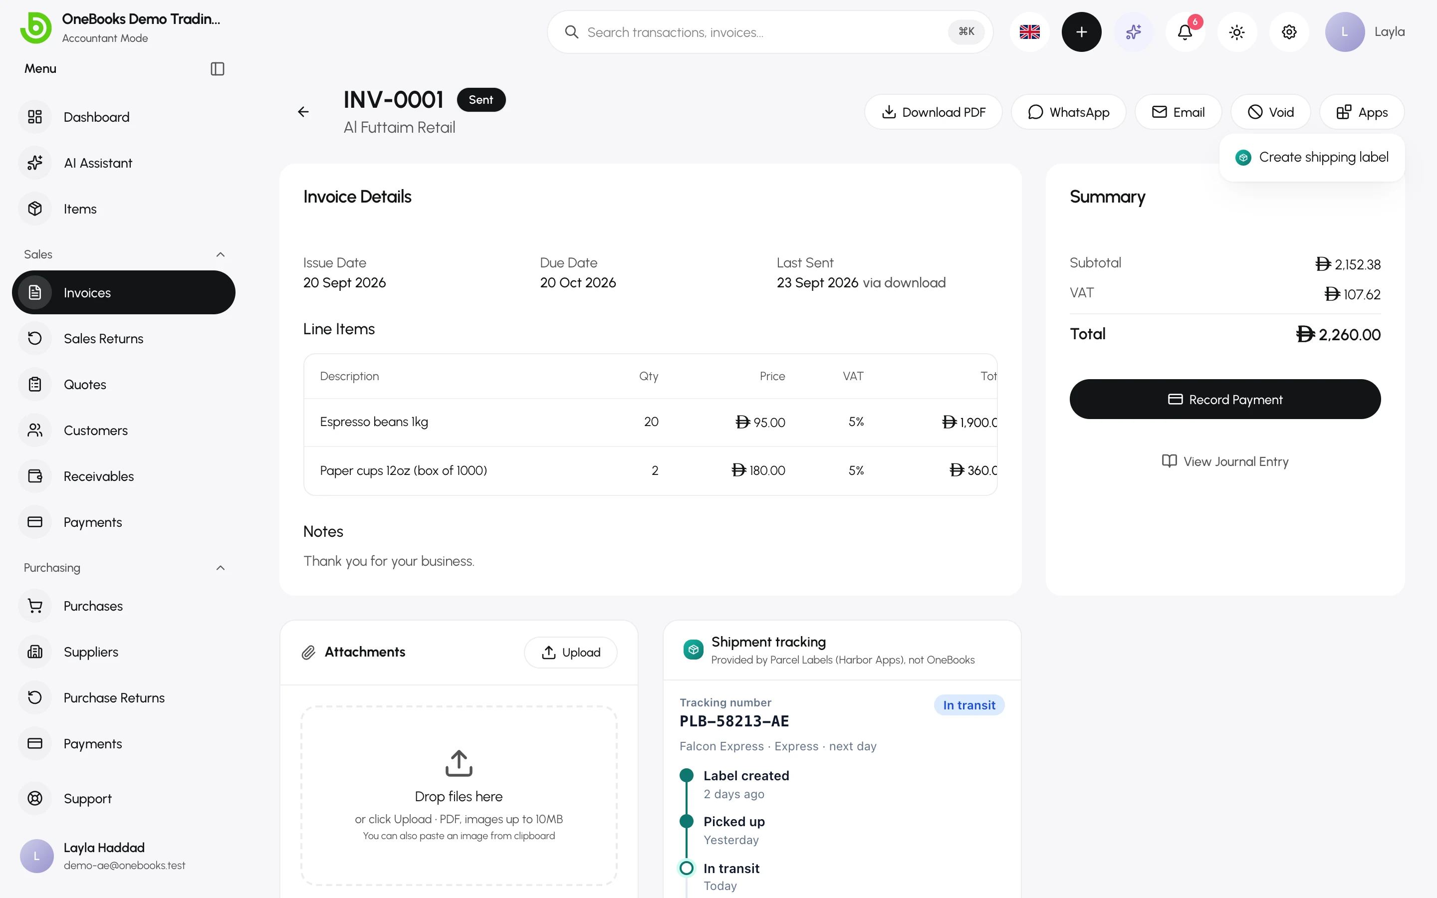Click the Description column header

349,376
